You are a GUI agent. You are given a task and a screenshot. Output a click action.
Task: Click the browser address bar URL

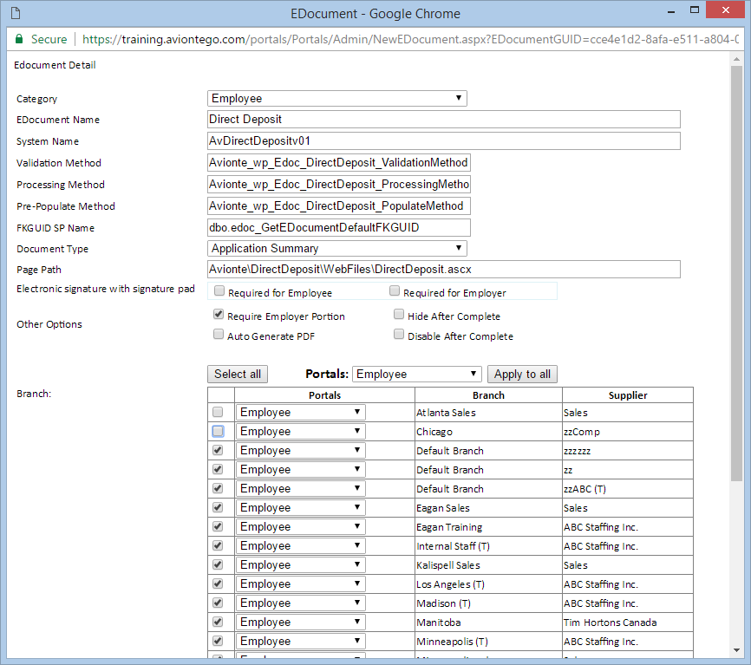point(410,39)
